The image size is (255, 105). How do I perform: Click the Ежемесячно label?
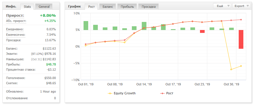16,35
